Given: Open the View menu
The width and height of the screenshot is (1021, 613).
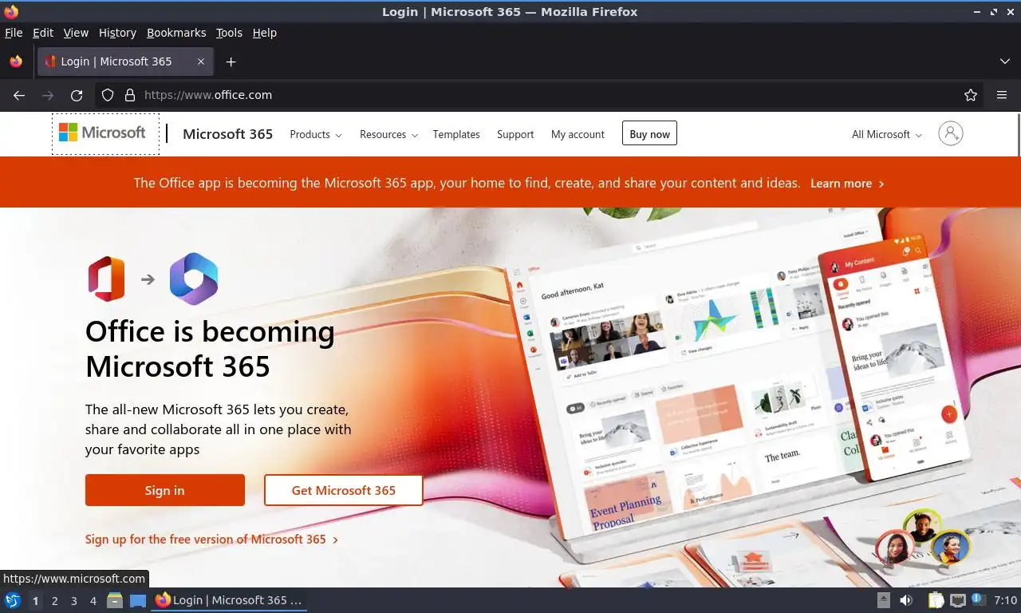Looking at the screenshot, I should pos(76,33).
